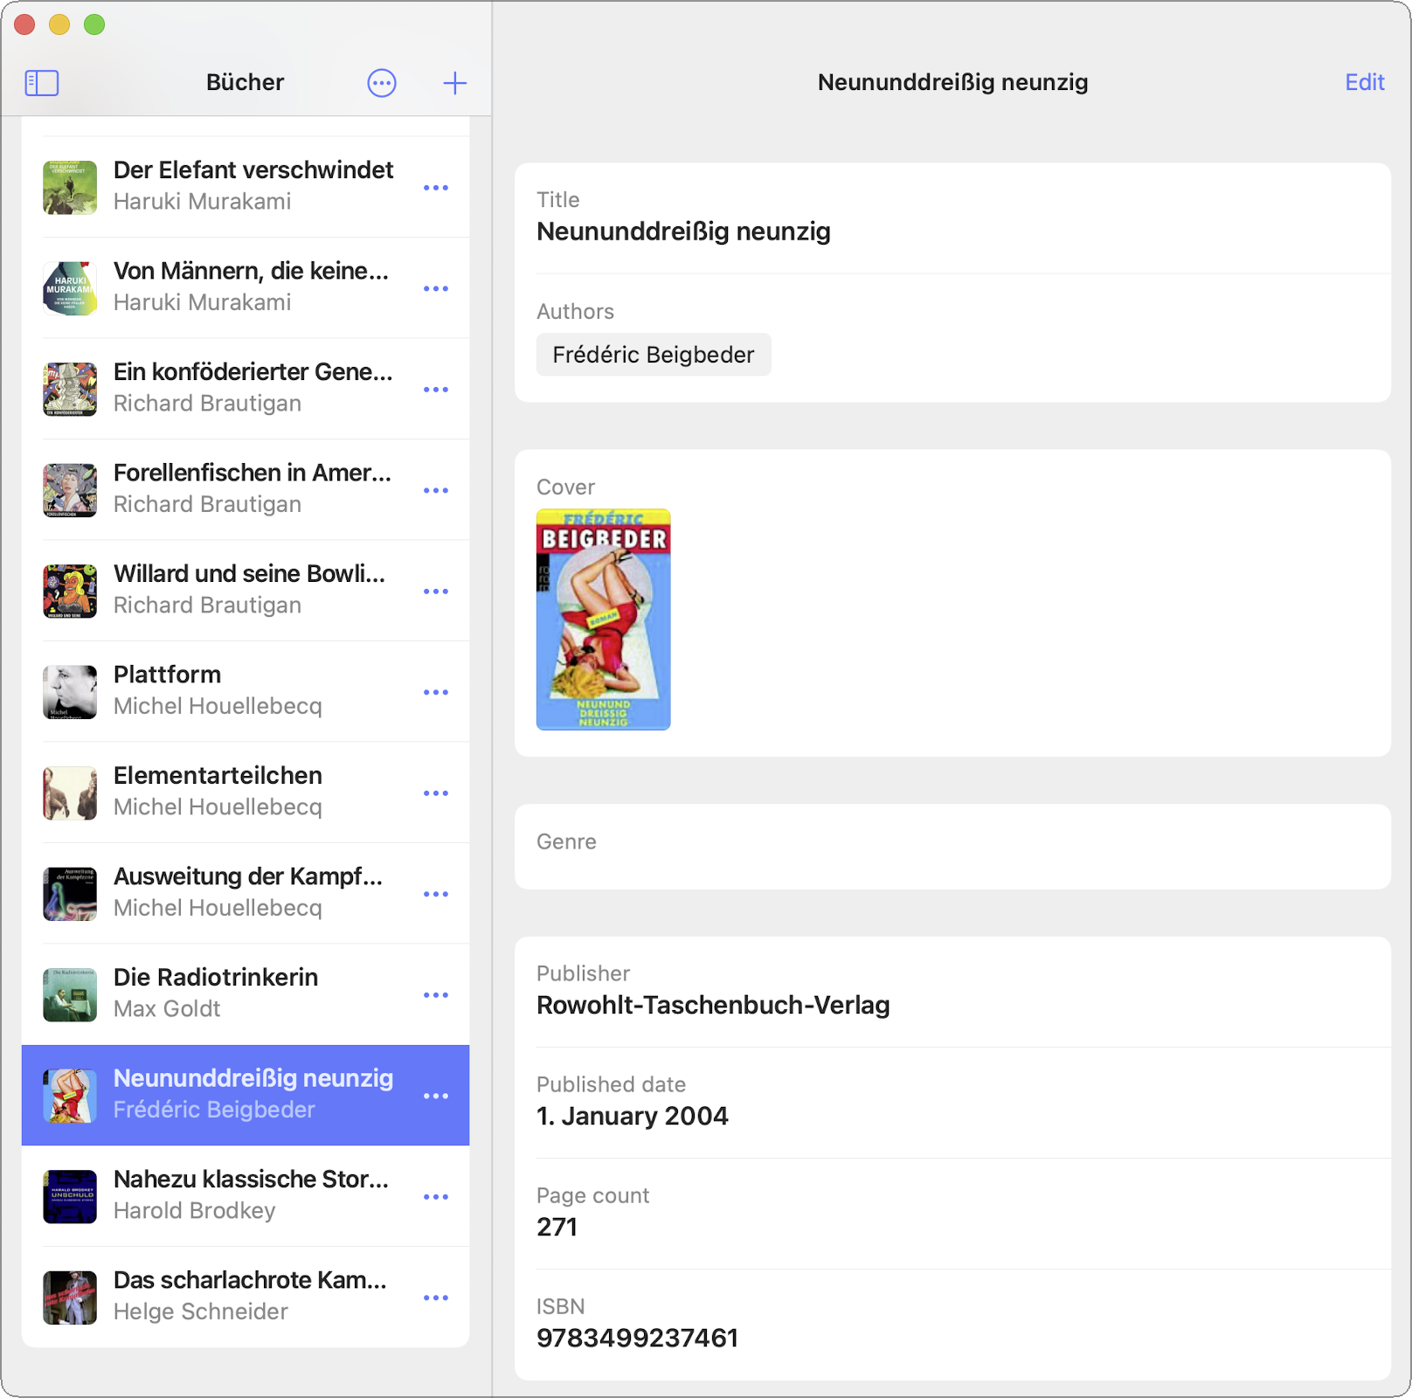Click Edit for Neununddreißig neunzig

coord(1364,82)
